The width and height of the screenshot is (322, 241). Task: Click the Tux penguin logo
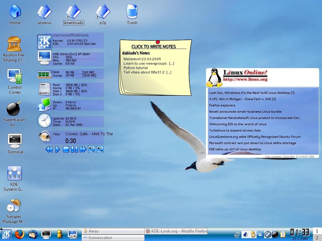[214, 78]
